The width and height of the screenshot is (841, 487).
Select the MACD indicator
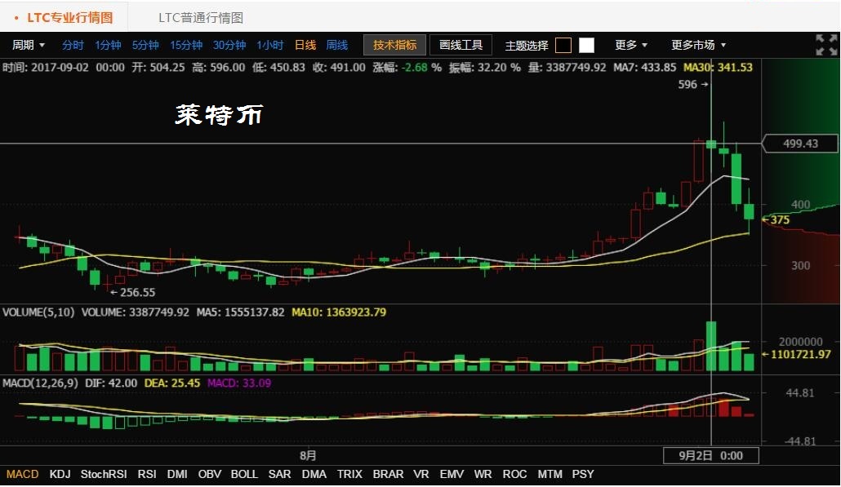click(x=23, y=474)
